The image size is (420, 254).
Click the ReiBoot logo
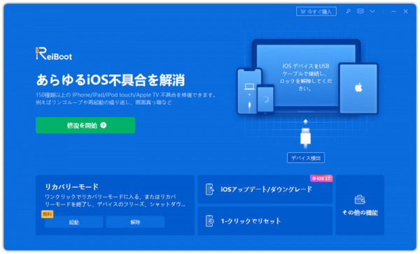[x=54, y=54]
